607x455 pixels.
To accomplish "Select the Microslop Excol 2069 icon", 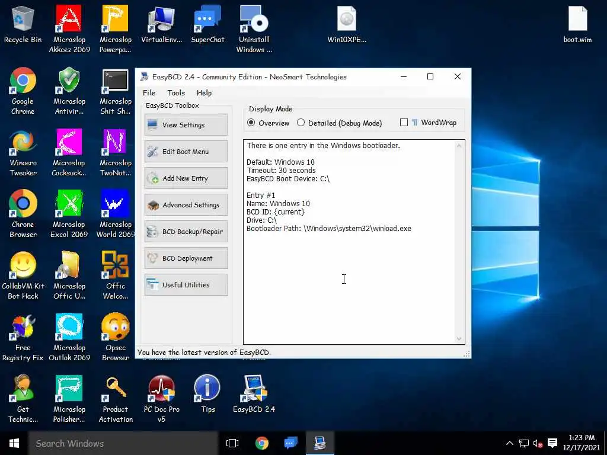I will tap(69, 214).
